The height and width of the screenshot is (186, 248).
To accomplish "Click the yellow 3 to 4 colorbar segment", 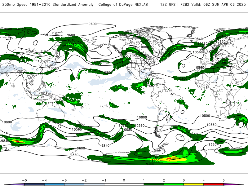I will tap(193, 184).
